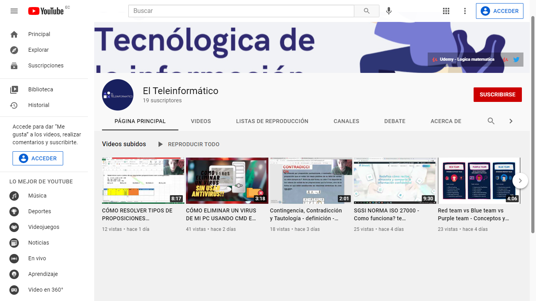
Task: Open title Red team vs Blue team
Action: tap(474, 214)
